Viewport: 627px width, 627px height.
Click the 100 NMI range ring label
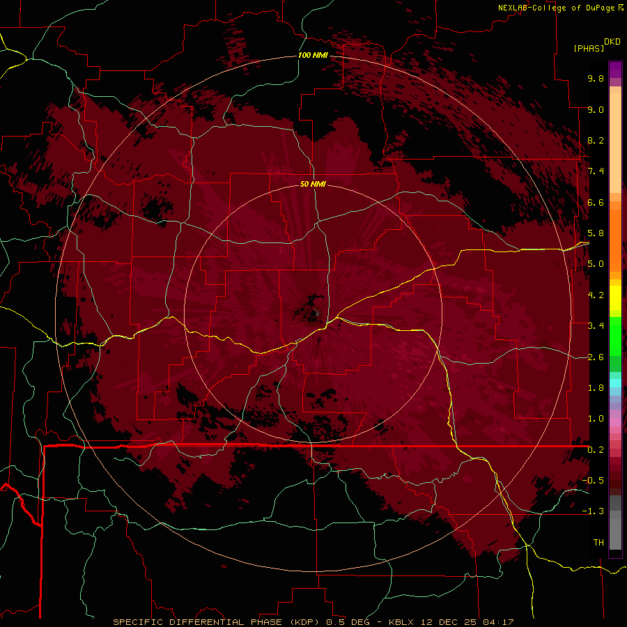(313, 55)
